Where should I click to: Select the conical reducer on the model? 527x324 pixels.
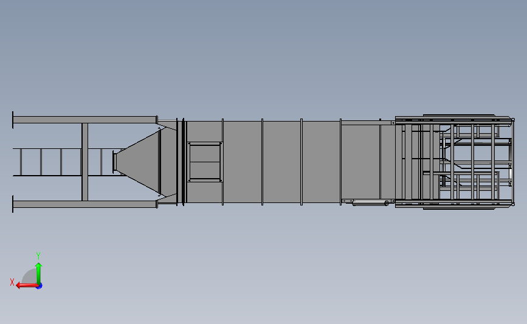point(138,162)
